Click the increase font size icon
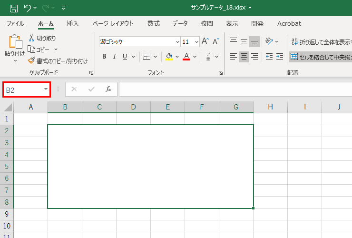Image resolution: width=352 pixels, height=238 pixels. coord(205,41)
